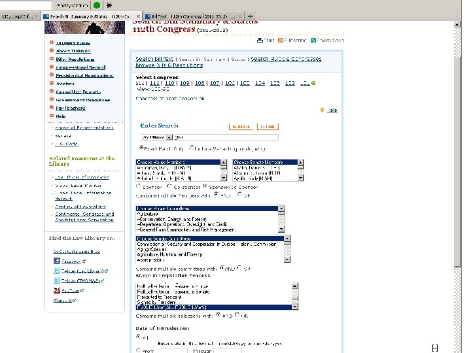471x353 pixels.
Task: Click the green circle toolbar icon
Action: coord(97,5)
